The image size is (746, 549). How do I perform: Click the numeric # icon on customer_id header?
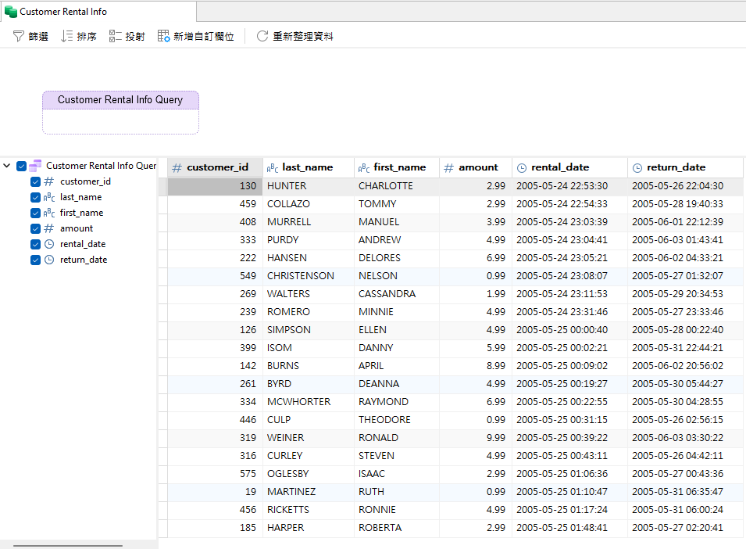click(x=177, y=167)
